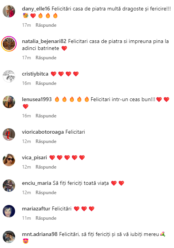
Task: Open lenusea1993's profile photo
Action: pos(9,102)
